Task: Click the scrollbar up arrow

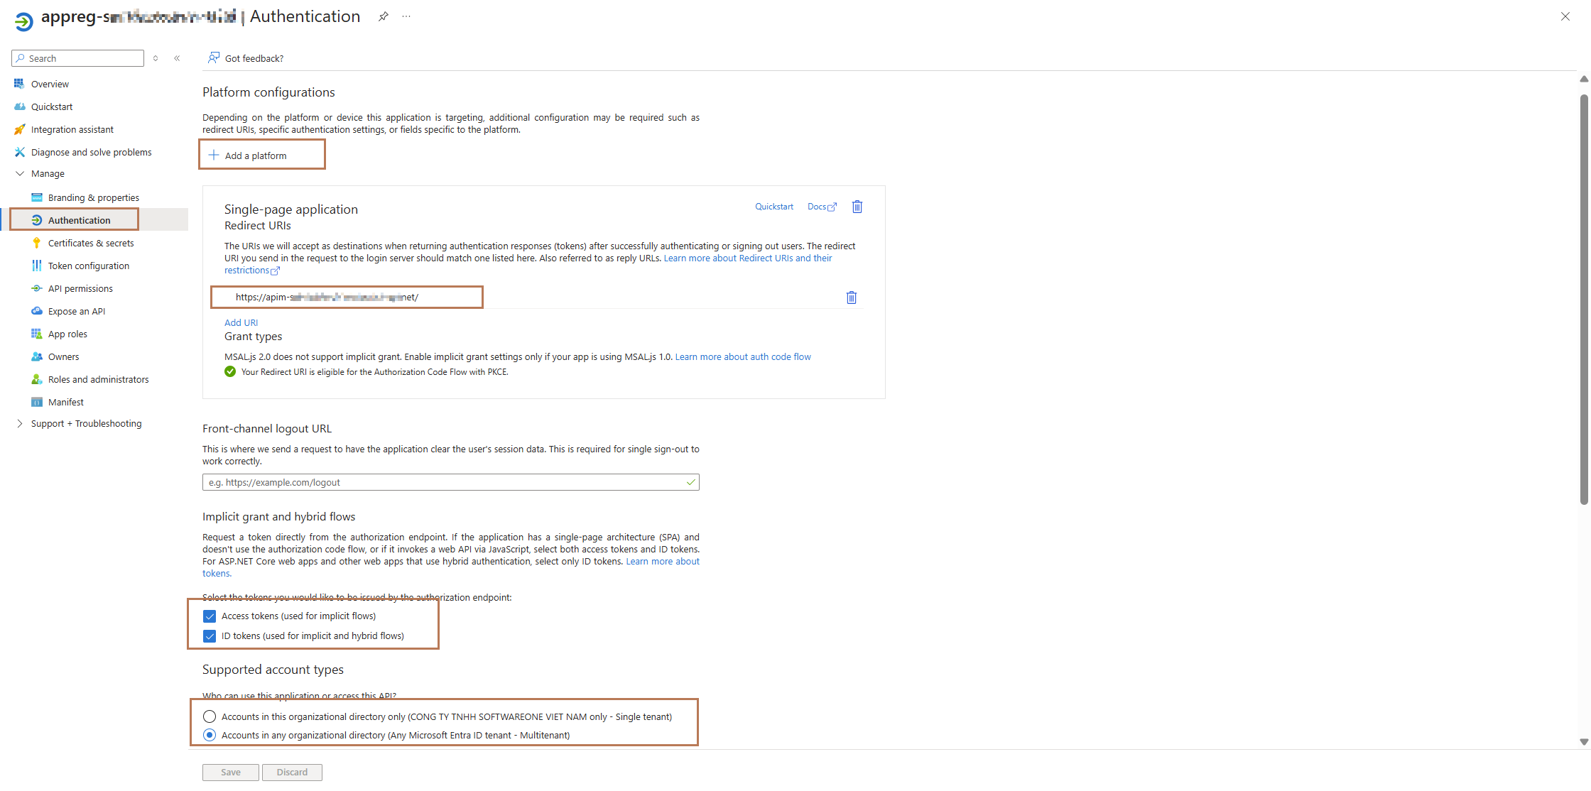Action: click(x=1584, y=79)
